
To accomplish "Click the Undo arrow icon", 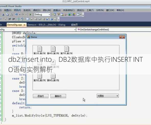I will (x=17, y=15).
